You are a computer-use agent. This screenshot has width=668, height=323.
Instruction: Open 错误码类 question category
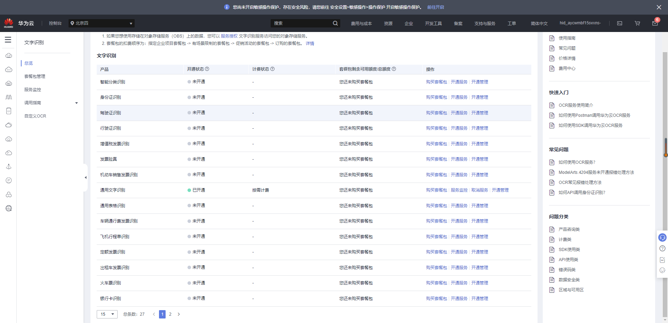pyautogui.click(x=567, y=270)
